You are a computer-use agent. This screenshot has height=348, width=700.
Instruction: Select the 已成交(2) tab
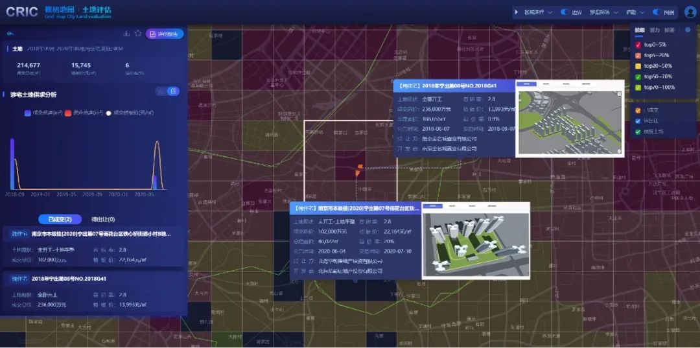click(x=60, y=219)
